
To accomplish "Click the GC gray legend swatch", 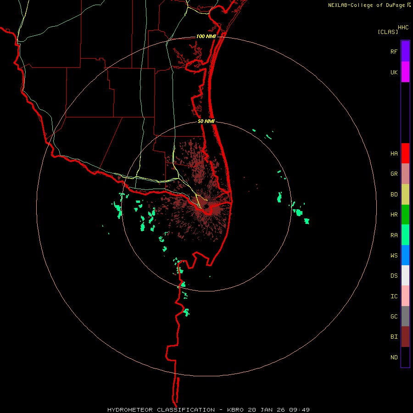I will pyautogui.click(x=405, y=316).
